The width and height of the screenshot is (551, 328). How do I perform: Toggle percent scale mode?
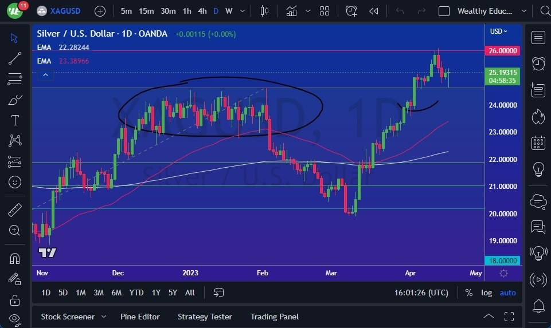click(469, 293)
